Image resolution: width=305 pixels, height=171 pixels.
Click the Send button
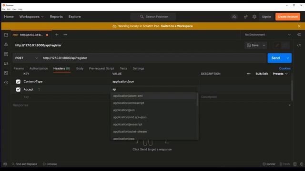[x=275, y=58]
